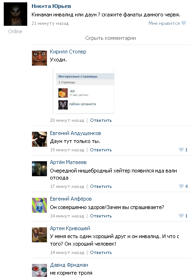Open Давид Фридман's profile name link
The image size is (194, 277).
[69, 265]
